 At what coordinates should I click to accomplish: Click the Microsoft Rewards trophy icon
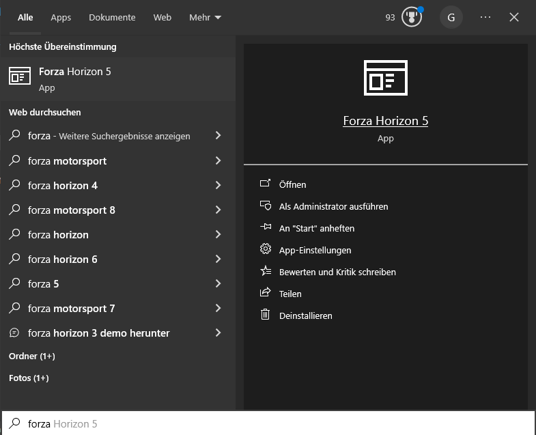[x=412, y=17]
